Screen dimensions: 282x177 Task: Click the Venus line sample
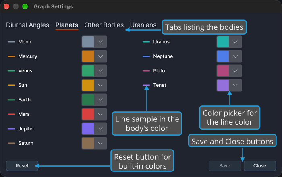point(11,71)
